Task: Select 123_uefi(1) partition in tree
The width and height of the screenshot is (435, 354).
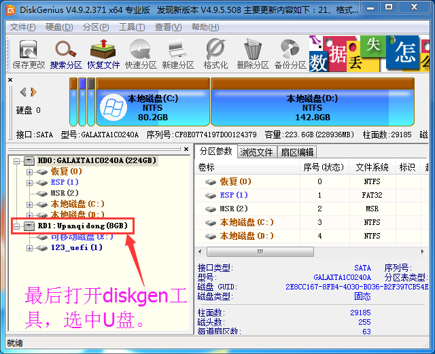Action: (77, 247)
